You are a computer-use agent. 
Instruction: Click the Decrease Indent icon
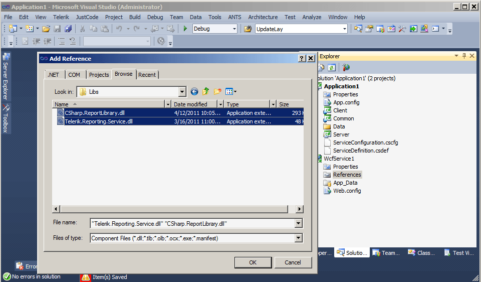pos(36,41)
